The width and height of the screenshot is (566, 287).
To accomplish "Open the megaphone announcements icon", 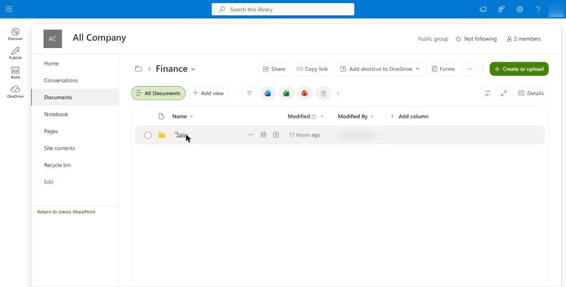I will pyautogui.click(x=483, y=9).
